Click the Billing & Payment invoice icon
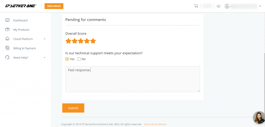 tap(7, 48)
